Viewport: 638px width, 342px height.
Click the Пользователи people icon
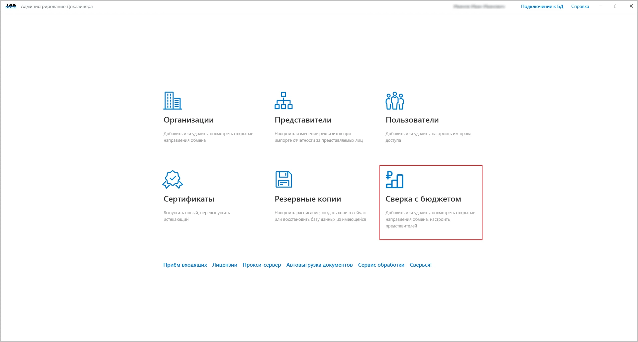pyautogui.click(x=394, y=101)
